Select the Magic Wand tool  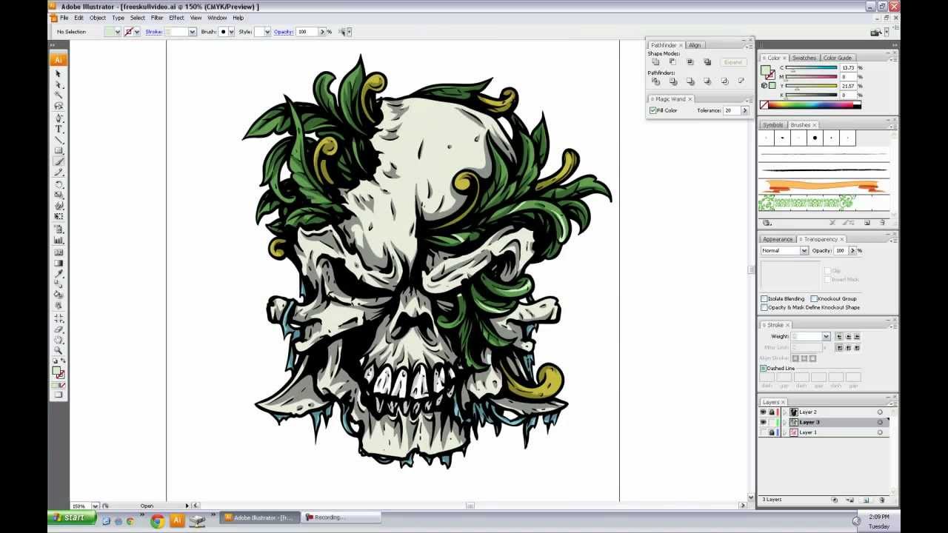pos(59,93)
